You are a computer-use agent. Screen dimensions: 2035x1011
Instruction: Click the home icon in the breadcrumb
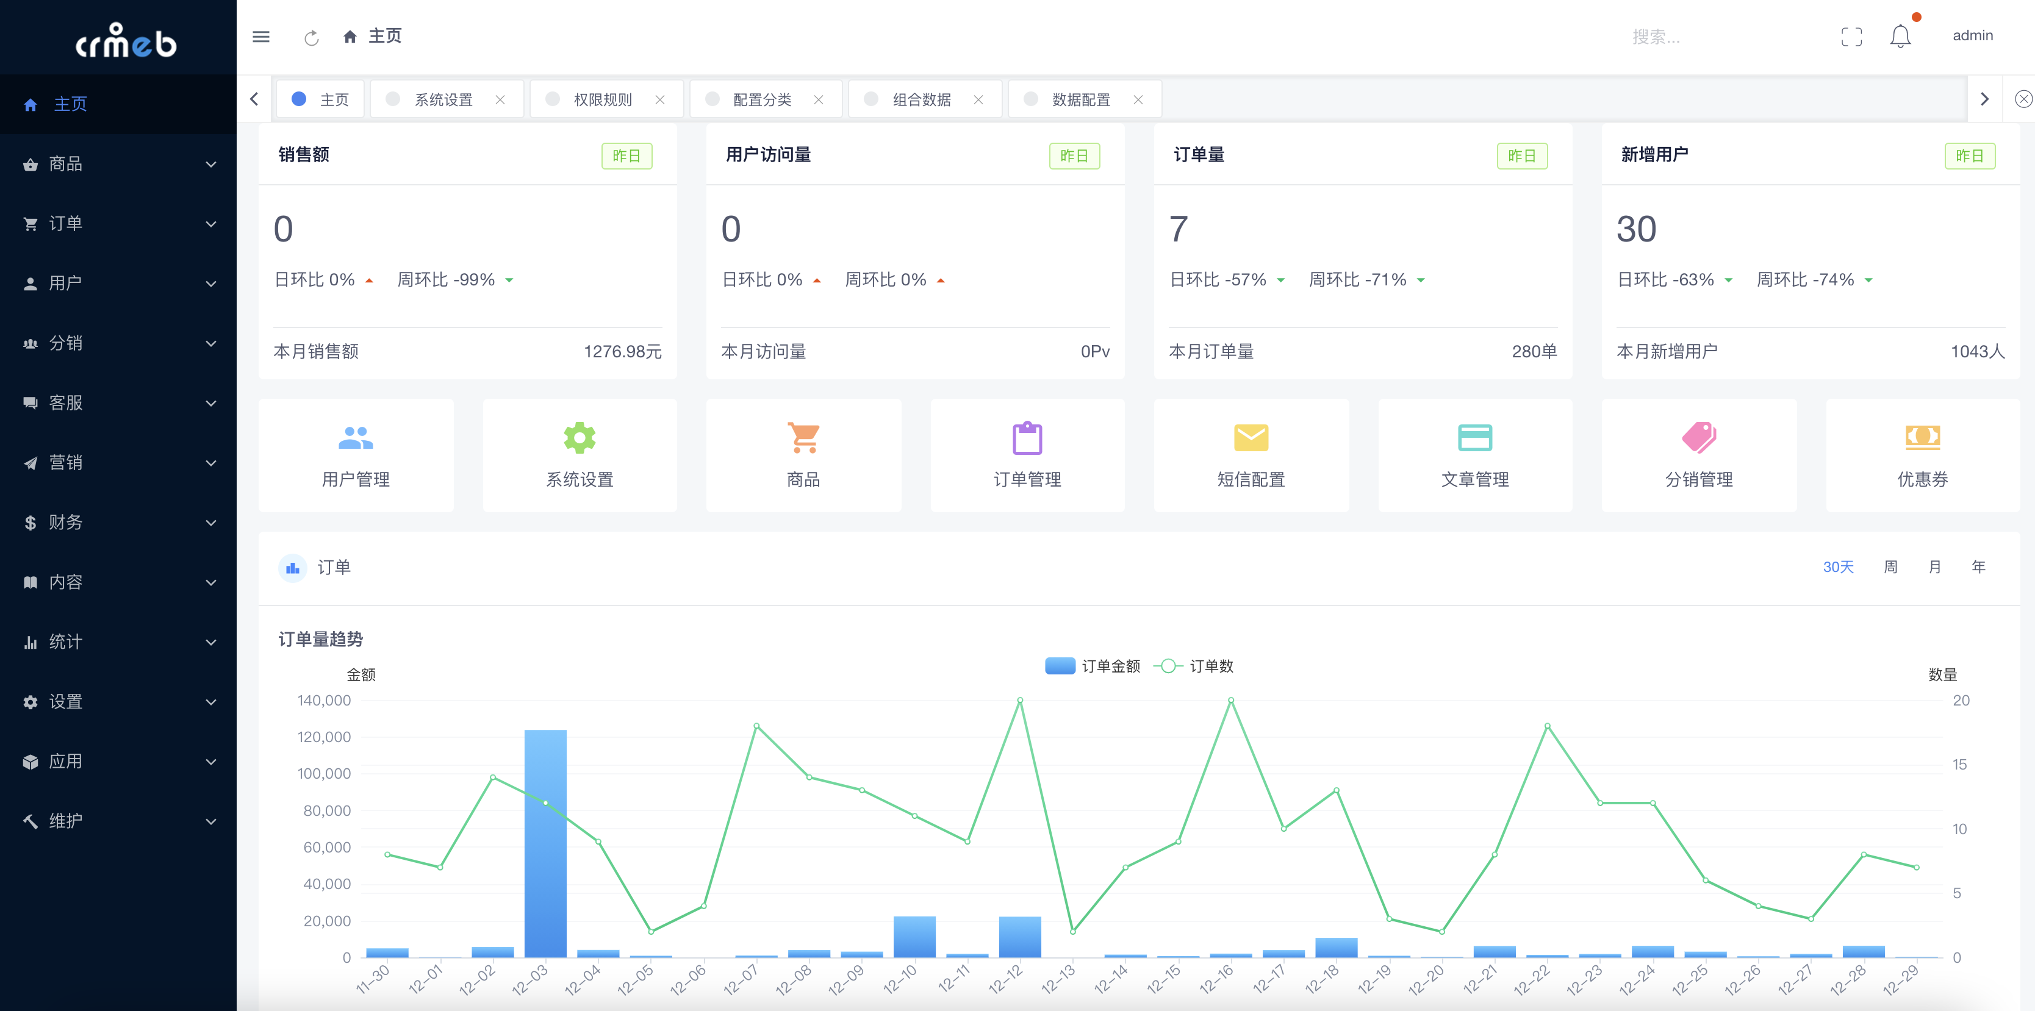[350, 37]
